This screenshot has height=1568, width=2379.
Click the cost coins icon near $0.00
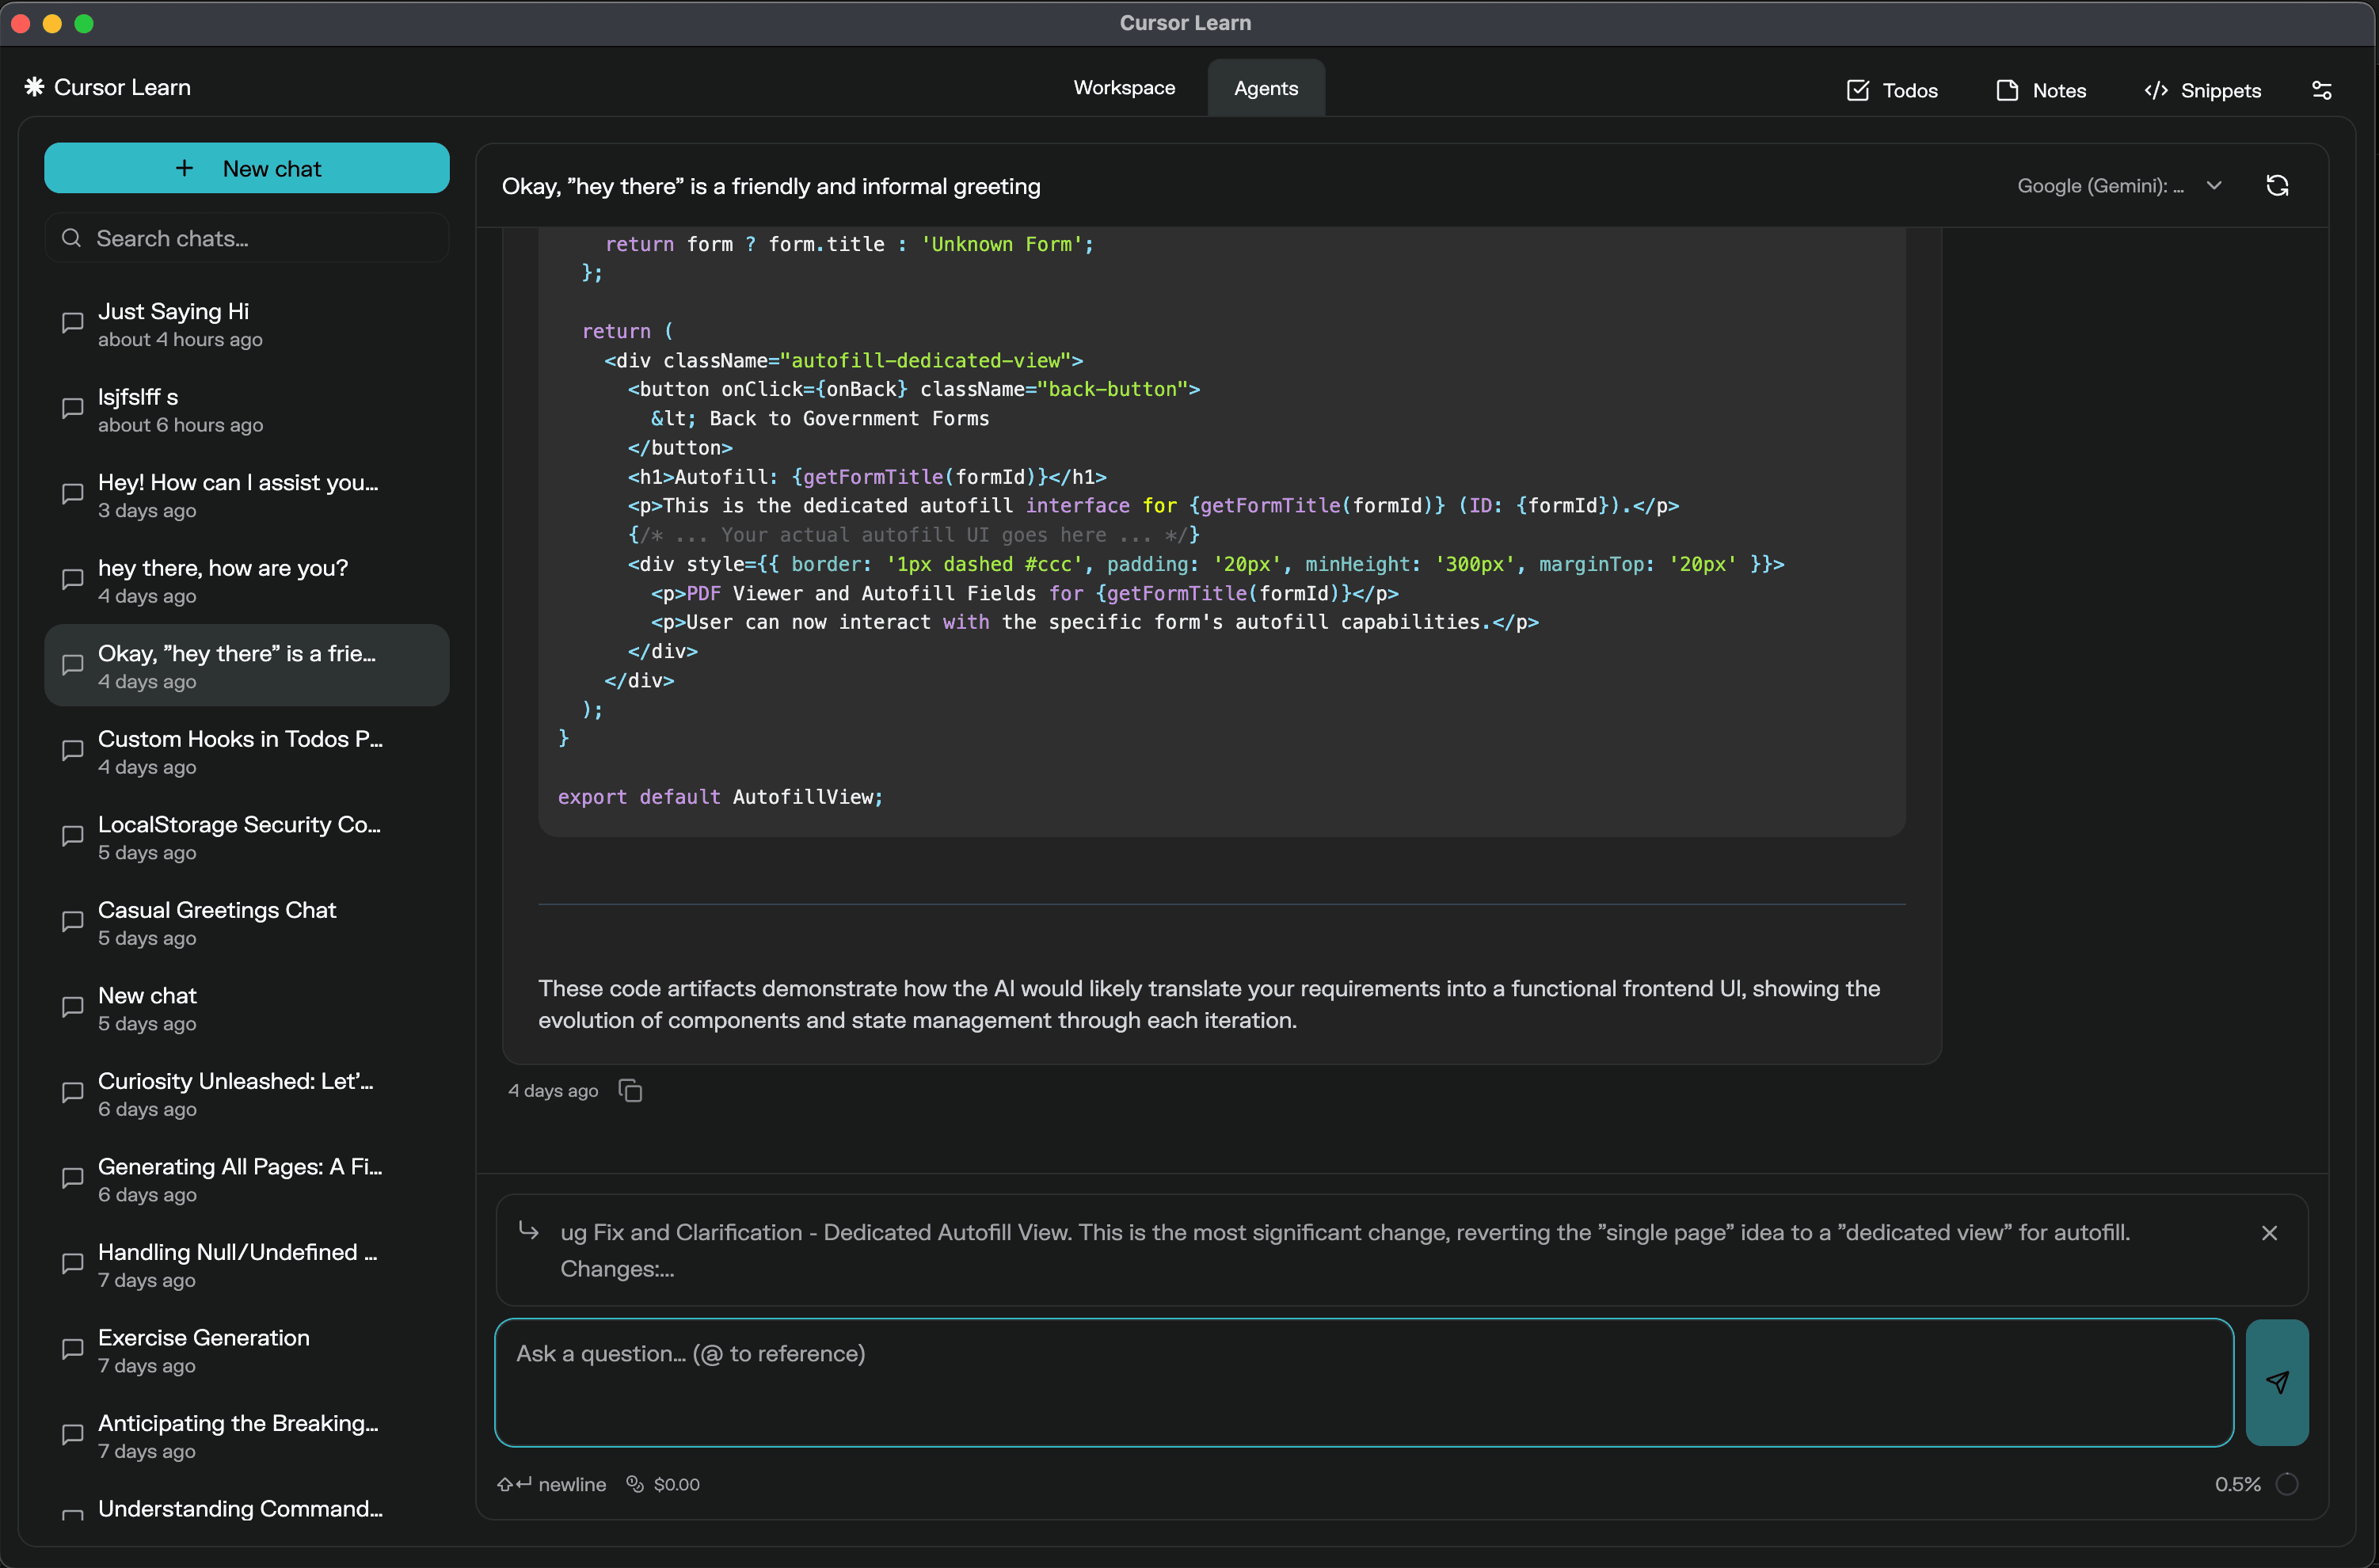tap(634, 1484)
